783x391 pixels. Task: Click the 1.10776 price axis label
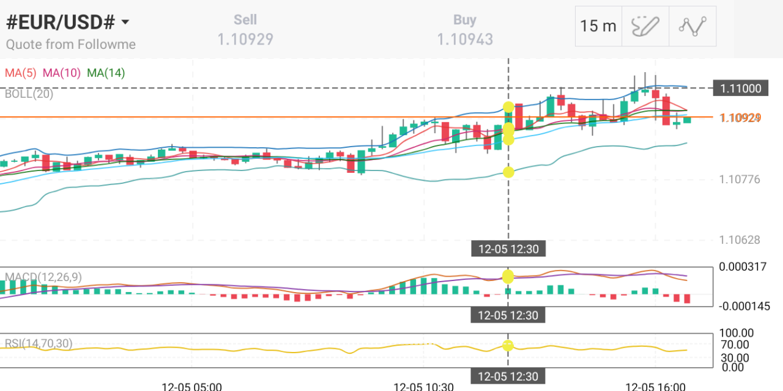pos(740,180)
